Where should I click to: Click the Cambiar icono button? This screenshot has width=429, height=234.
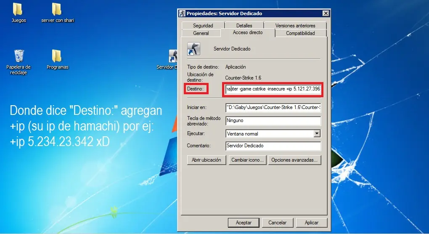coord(247,160)
